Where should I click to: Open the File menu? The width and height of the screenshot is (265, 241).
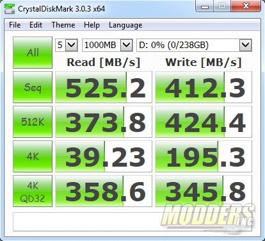click(15, 25)
